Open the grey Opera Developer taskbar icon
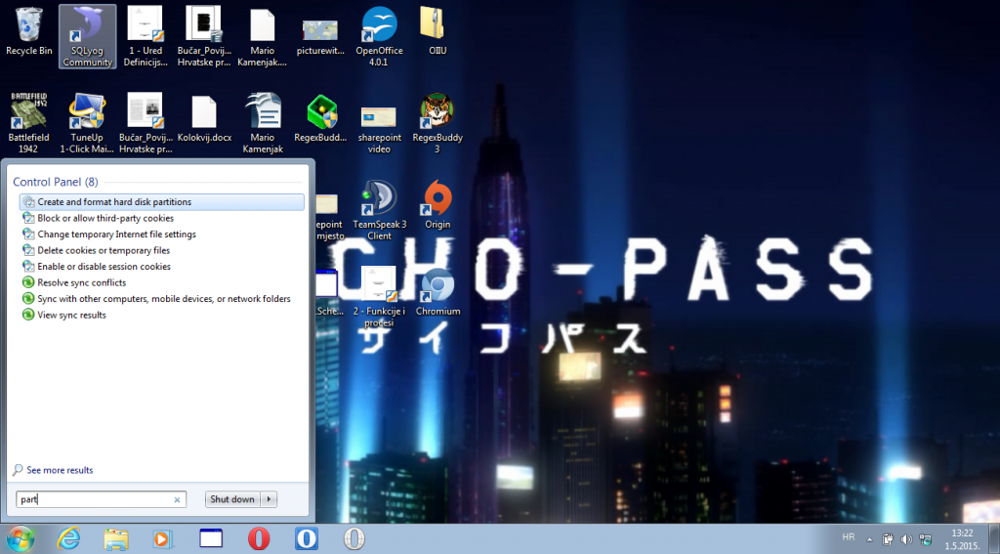Image resolution: width=1000 pixels, height=554 pixels. coord(354,539)
